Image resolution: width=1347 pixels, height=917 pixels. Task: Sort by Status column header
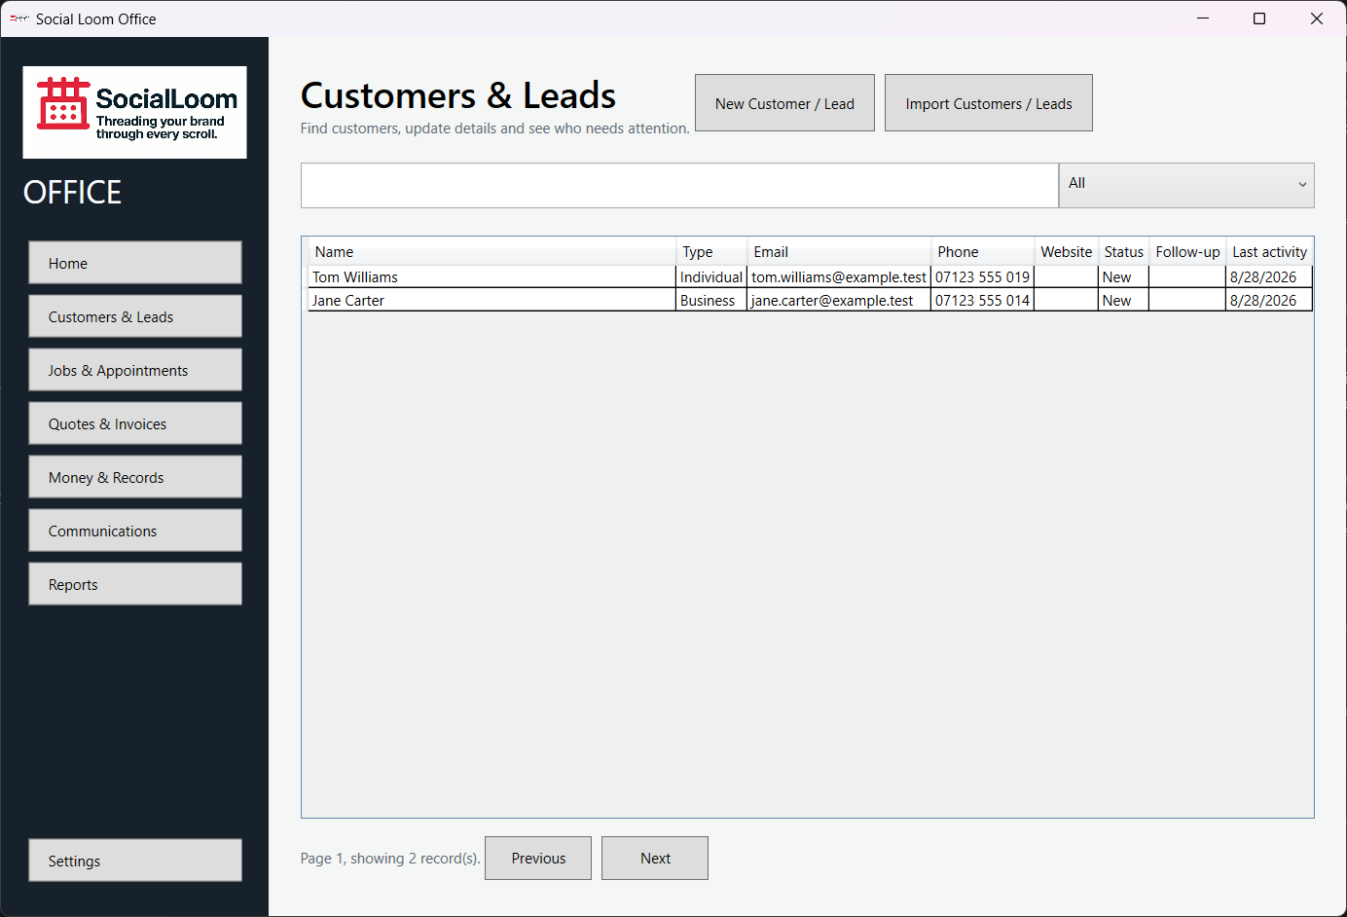1123,252
